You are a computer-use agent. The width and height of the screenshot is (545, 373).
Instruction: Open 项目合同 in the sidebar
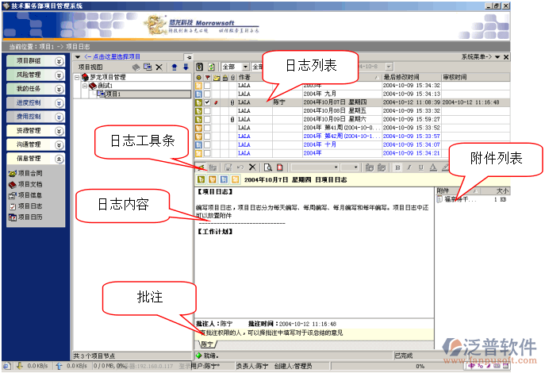[x=25, y=173]
